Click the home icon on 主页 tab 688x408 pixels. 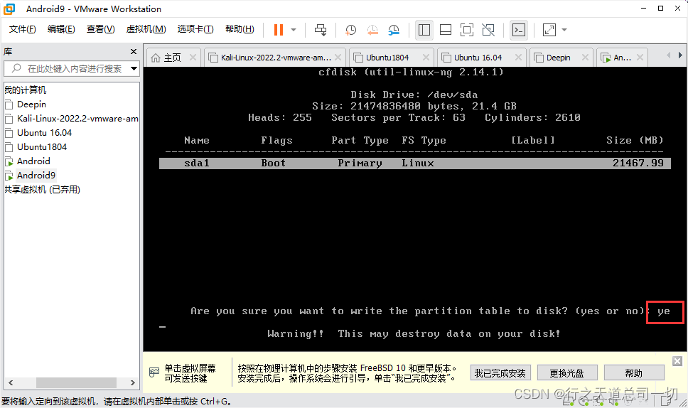click(156, 58)
